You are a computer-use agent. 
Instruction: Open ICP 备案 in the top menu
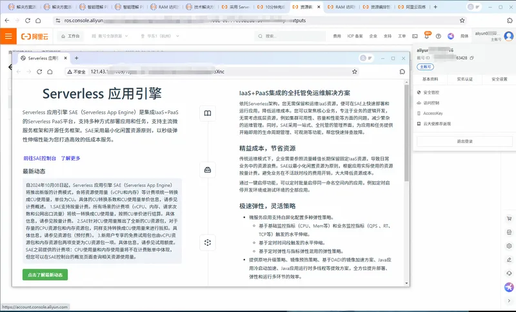(355, 36)
